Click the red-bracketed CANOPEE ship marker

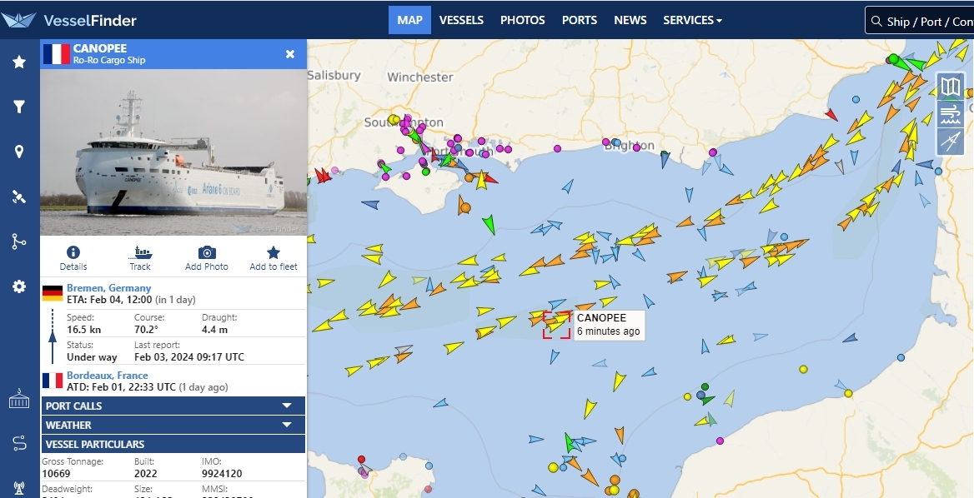click(x=556, y=325)
